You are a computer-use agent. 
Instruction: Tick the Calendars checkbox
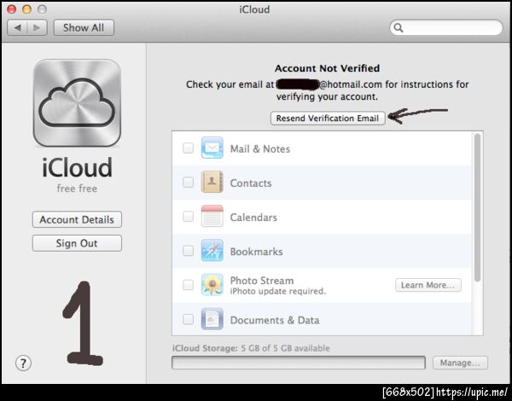[x=188, y=216]
